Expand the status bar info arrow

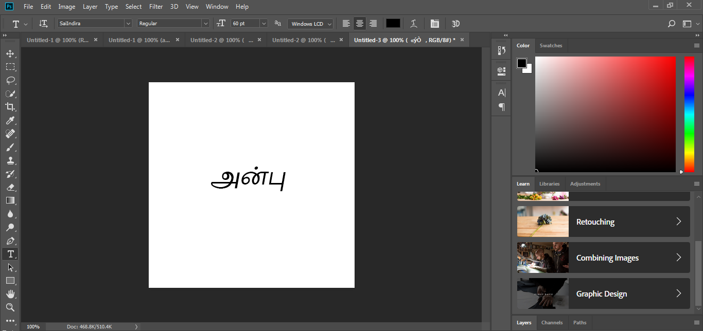click(136, 326)
